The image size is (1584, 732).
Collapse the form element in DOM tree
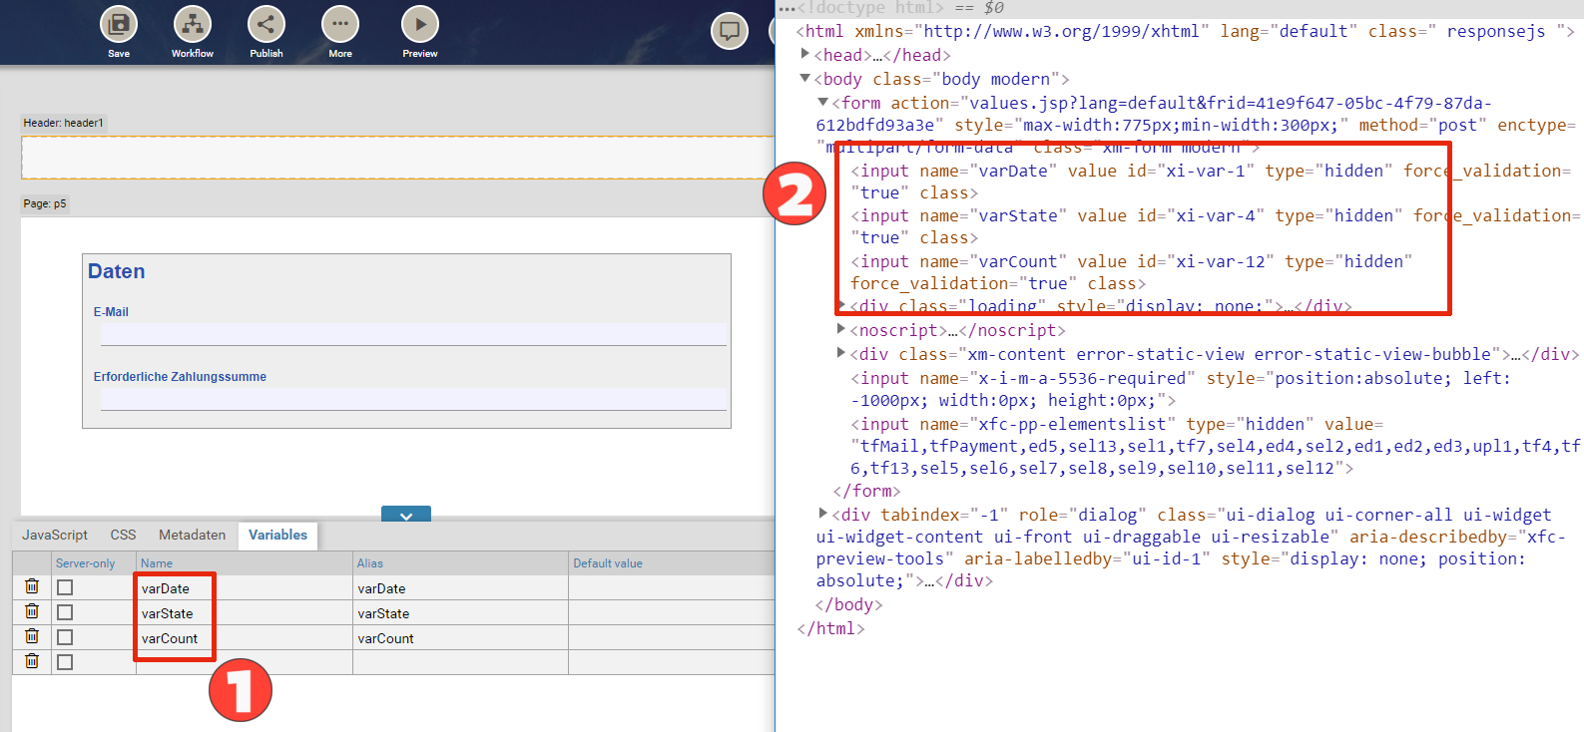[x=822, y=102]
